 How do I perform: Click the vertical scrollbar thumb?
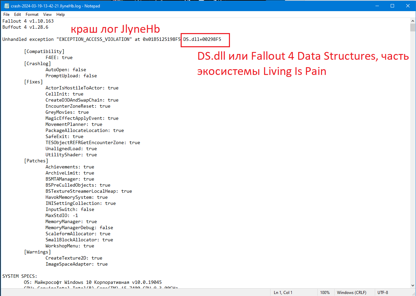[413, 28]
